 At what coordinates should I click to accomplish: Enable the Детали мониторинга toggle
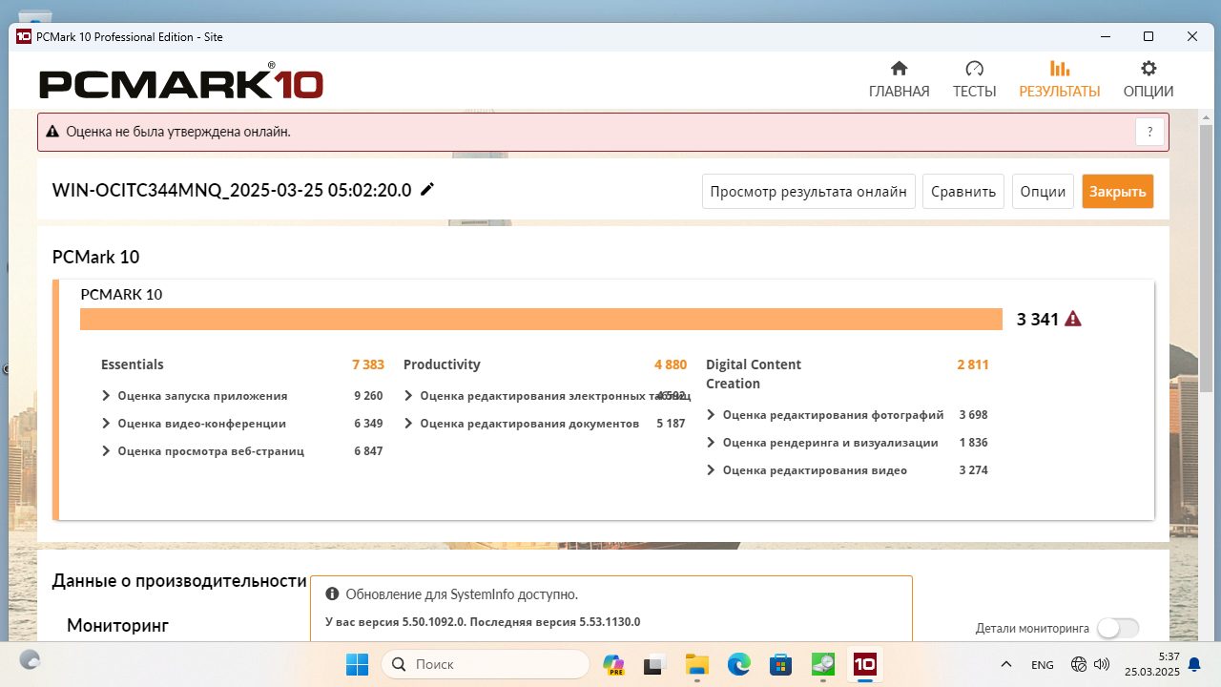1117,628
